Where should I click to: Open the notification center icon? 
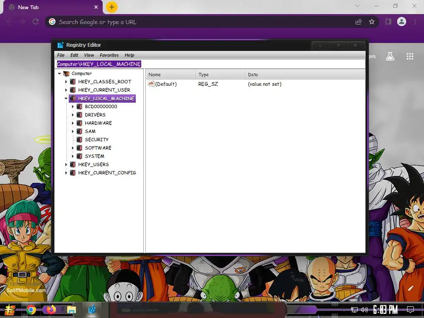click(410, 310)
